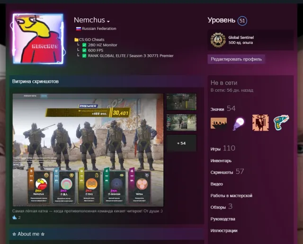Screen dimensions: 303x244
Task: Open the second small screenshot thumbnail
Action: click(181, 122)
